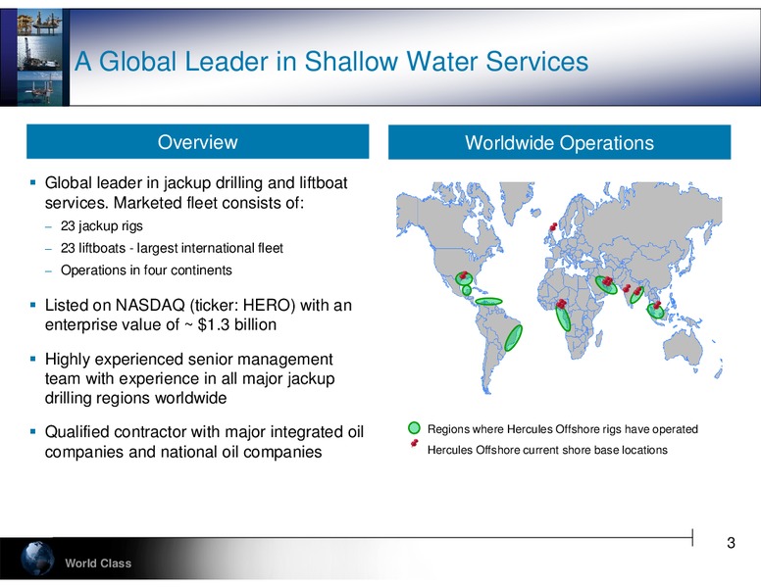The width and height of the screenshot is (761, 588).
Task: Click the green ellipse on West Africa's coast
Action: (563, 318)
